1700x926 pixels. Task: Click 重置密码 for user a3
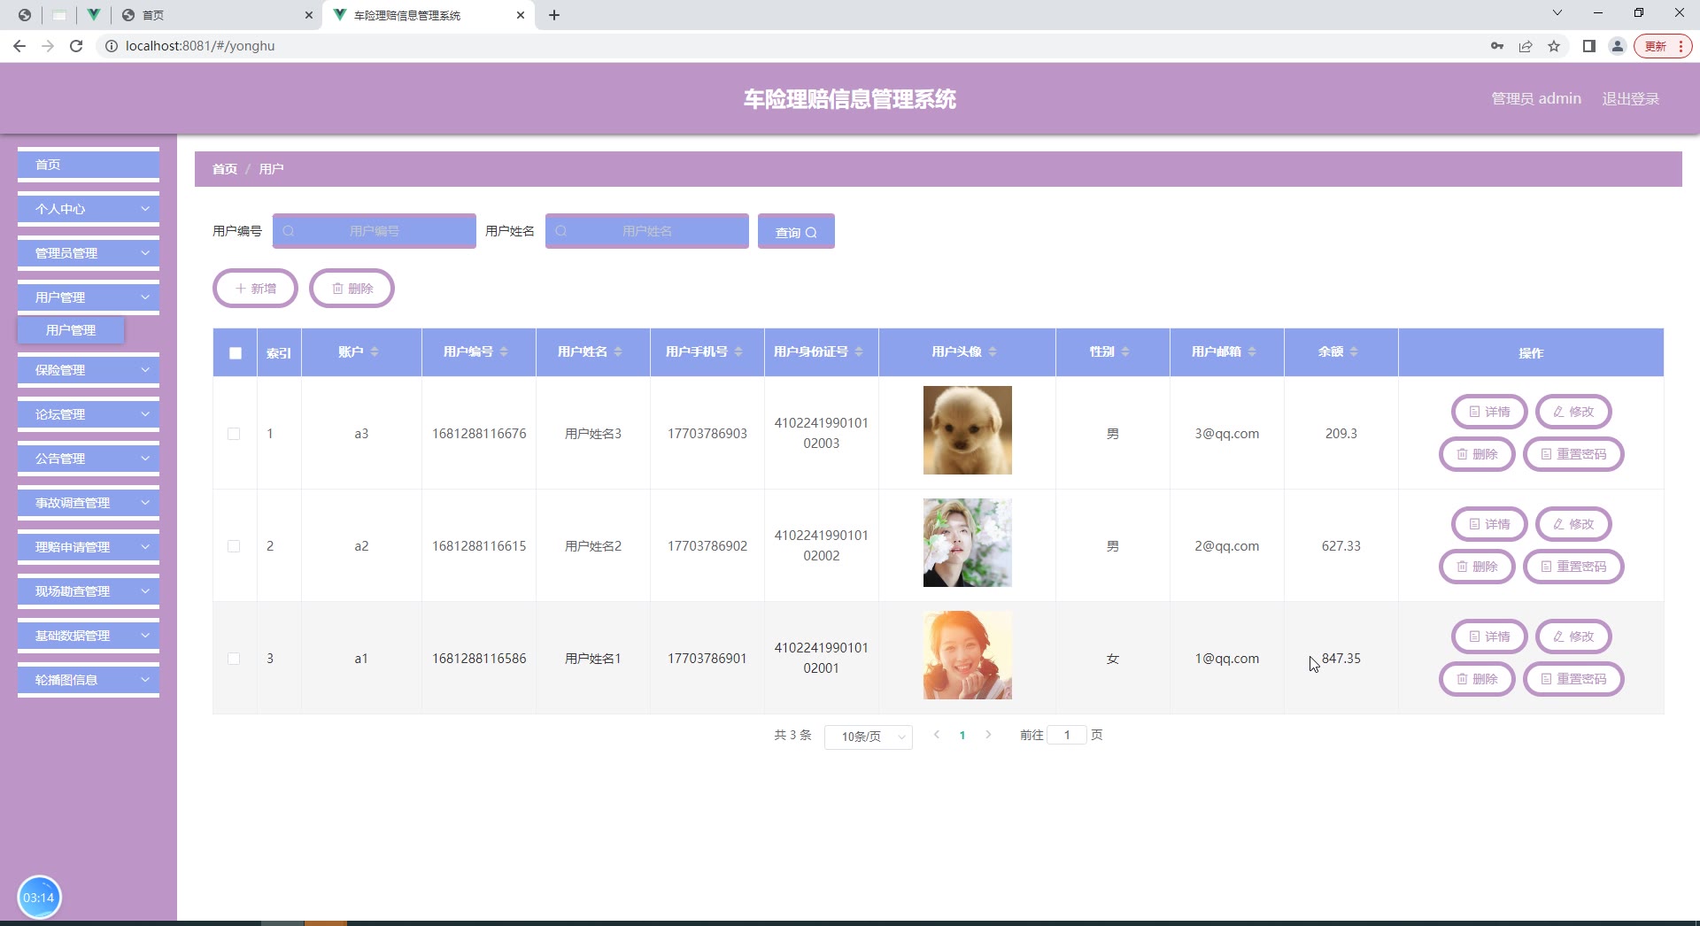coord(1573,454)
